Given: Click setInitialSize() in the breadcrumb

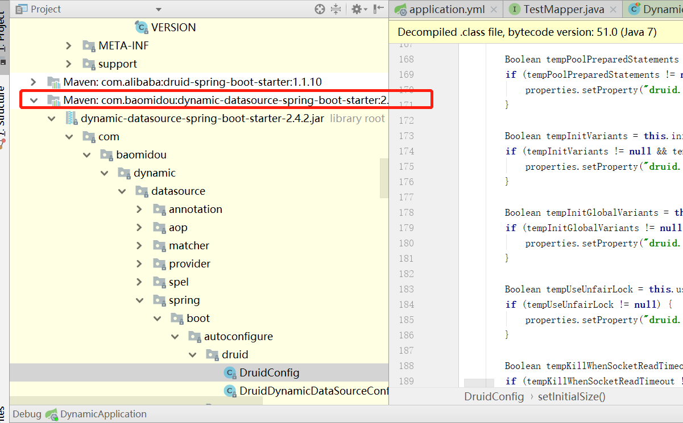Looking at the screenshot, I should tap(572, 396).
